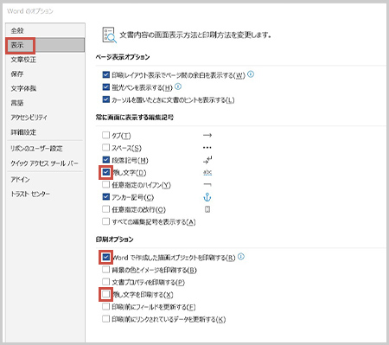Click info icon beside 蛍光ペンを表示する
Viewport: 389px width, 345px height.
178,86
